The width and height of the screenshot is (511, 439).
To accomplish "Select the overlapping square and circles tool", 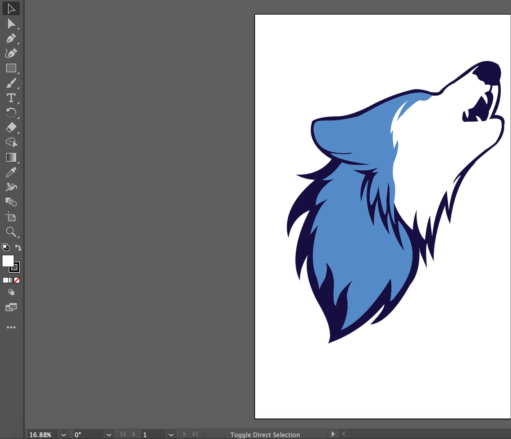I will (11, 202).
